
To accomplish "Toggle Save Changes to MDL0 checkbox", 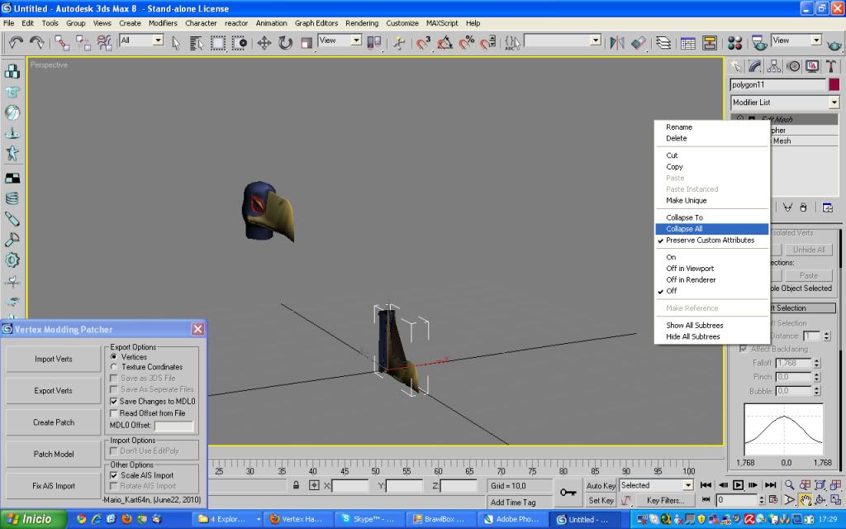I will (x=113, y=401).
